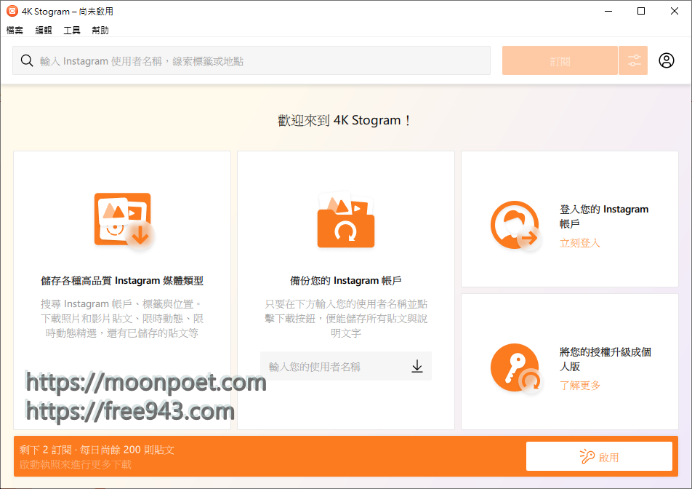692x489 pixels.
Task: Click the orange login avatar icon
Action: coord(515,225)
